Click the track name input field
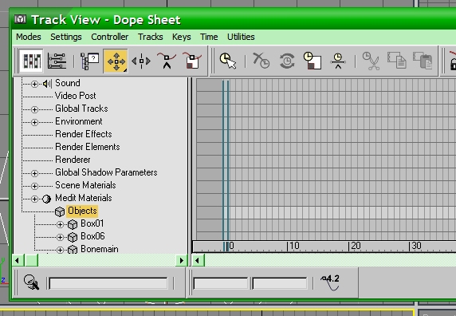Screen dimensions: 456x316 (108, 283)
